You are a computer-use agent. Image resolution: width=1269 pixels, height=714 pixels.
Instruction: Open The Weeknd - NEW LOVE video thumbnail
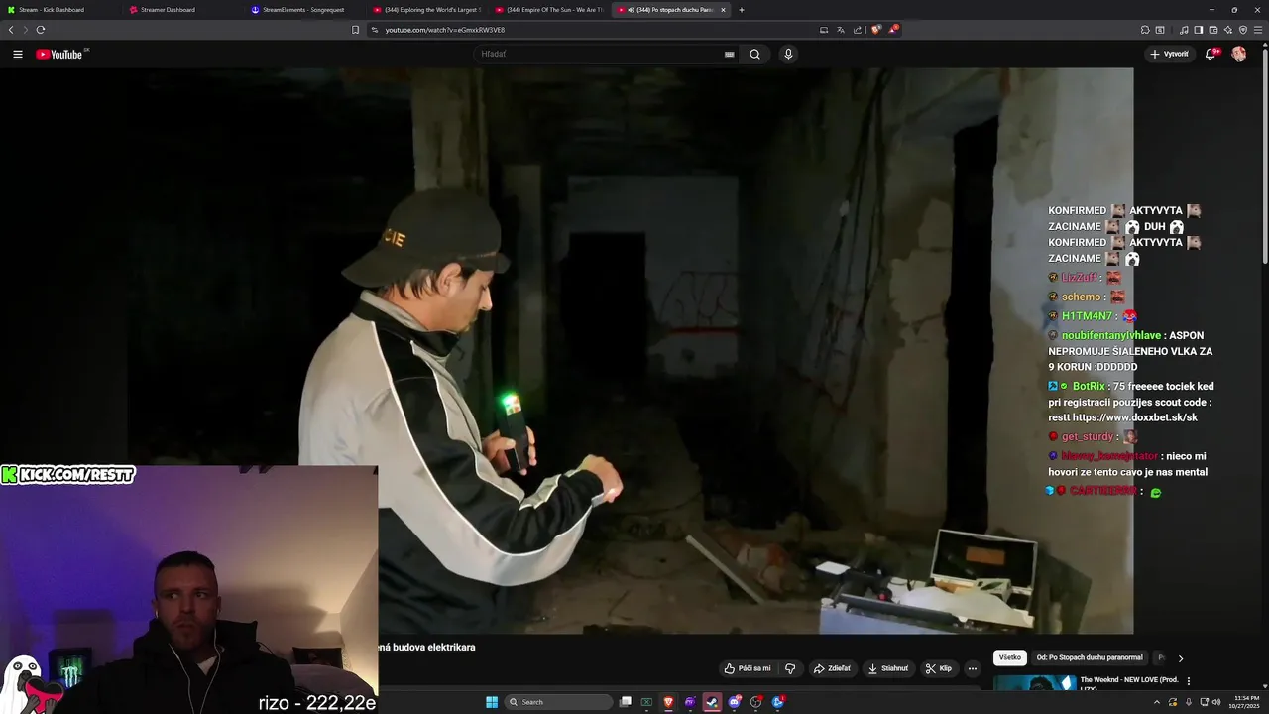coord(1035,682)
